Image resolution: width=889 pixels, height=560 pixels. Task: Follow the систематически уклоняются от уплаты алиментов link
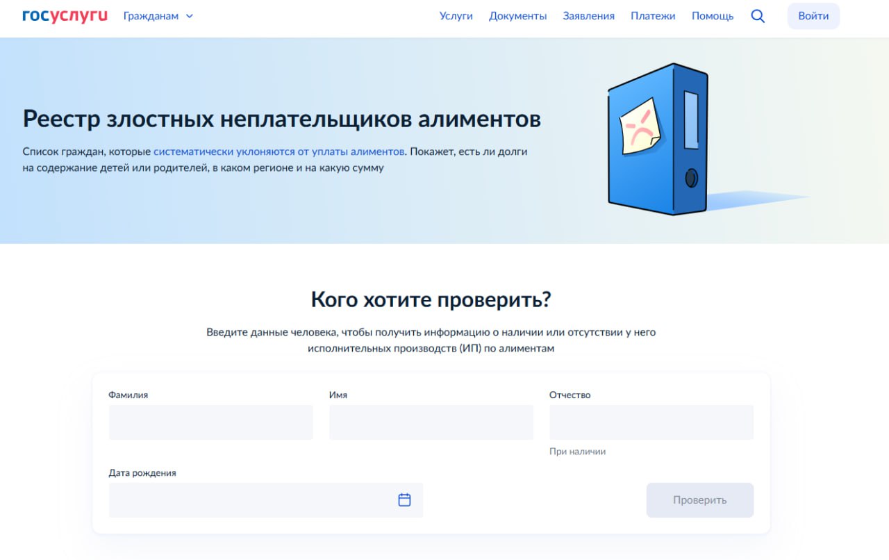coord(279,151)
